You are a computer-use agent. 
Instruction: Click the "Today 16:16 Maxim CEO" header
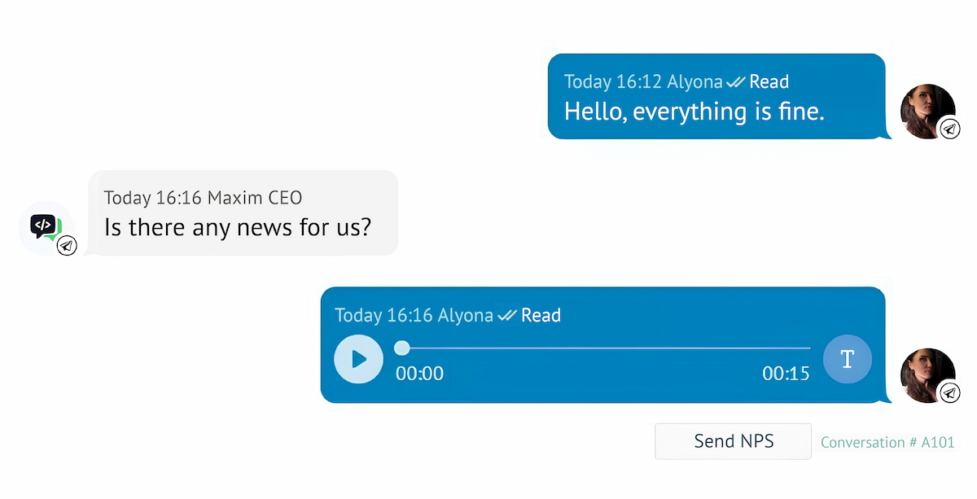tap(203, 198)
